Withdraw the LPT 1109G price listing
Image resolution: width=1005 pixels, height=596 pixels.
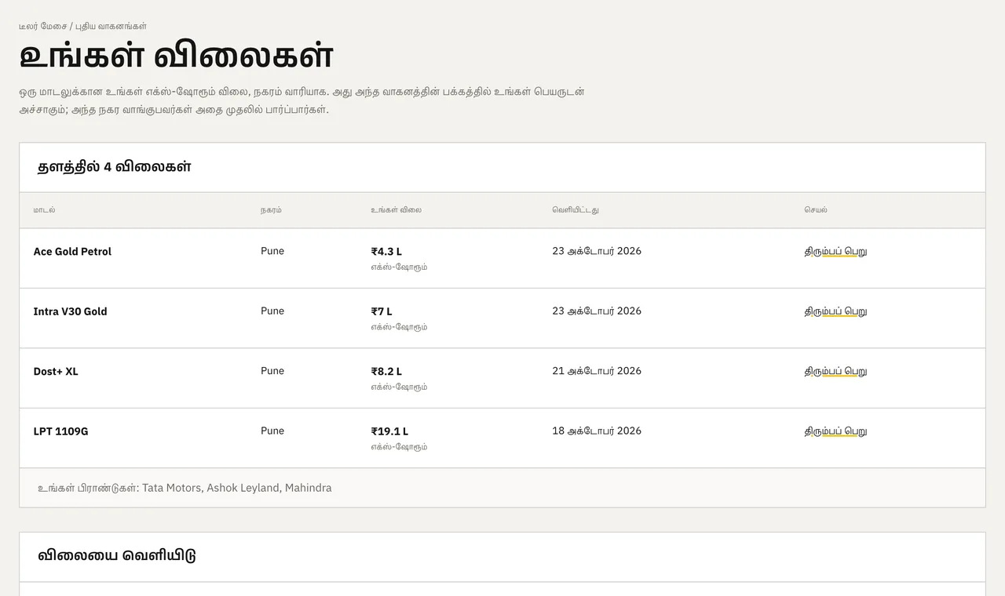pos(835,431)
